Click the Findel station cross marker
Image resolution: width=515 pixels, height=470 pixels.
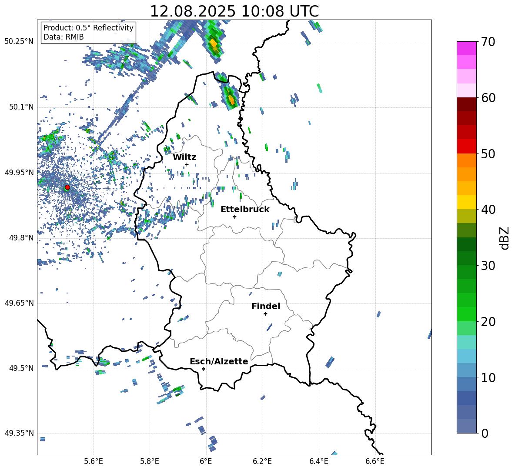265,314
